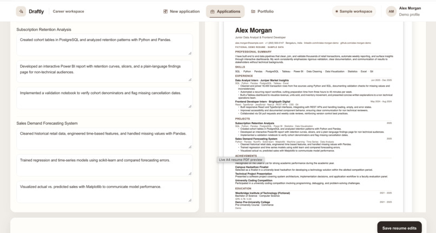
Task: Select the Applications tab
Action: click(x=225, y=11)
